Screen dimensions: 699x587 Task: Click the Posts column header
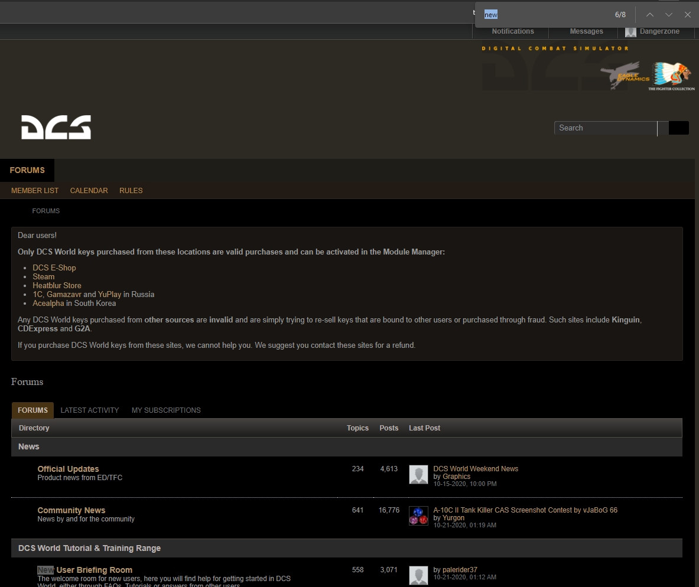point(389,428)
